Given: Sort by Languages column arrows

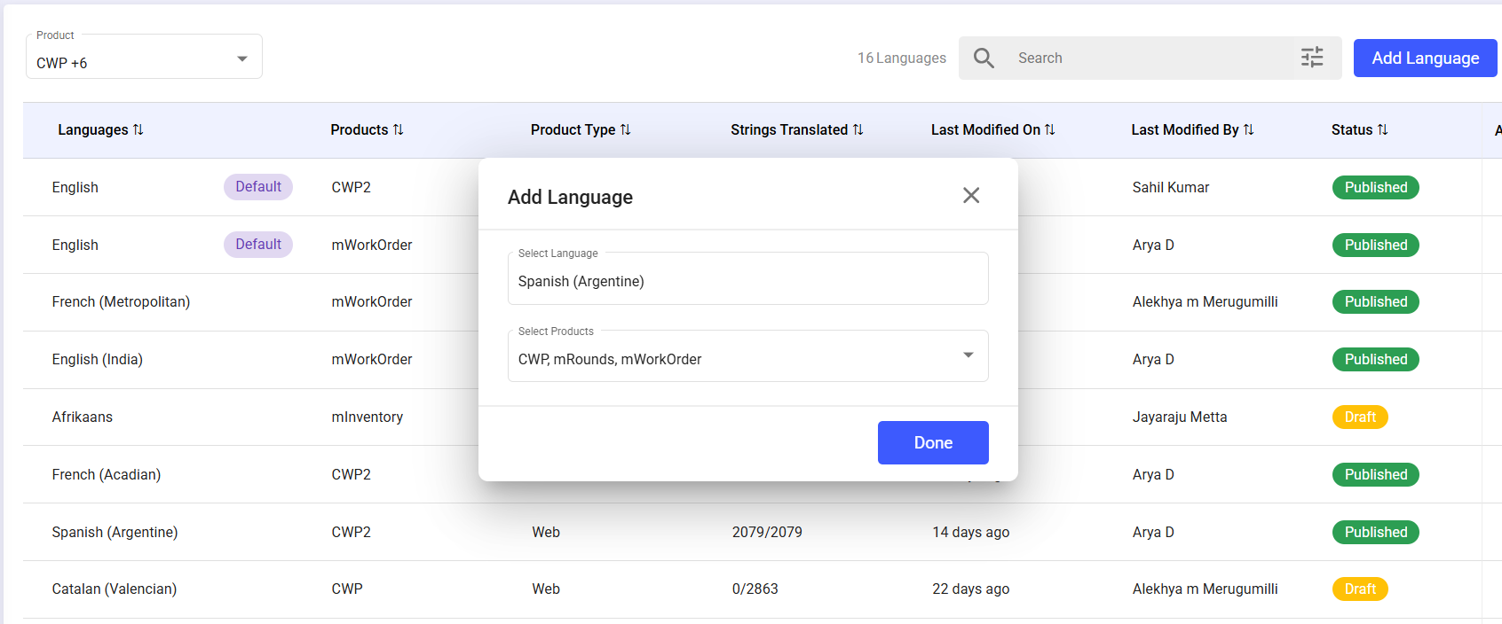Looking at the screenshot, I should click(138, 130).
